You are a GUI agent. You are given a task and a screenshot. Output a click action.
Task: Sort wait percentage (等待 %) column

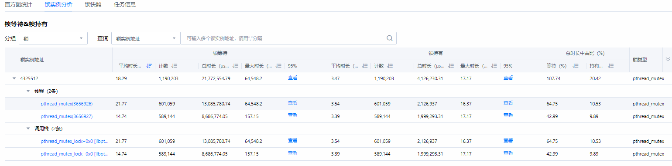coord(576,66)
